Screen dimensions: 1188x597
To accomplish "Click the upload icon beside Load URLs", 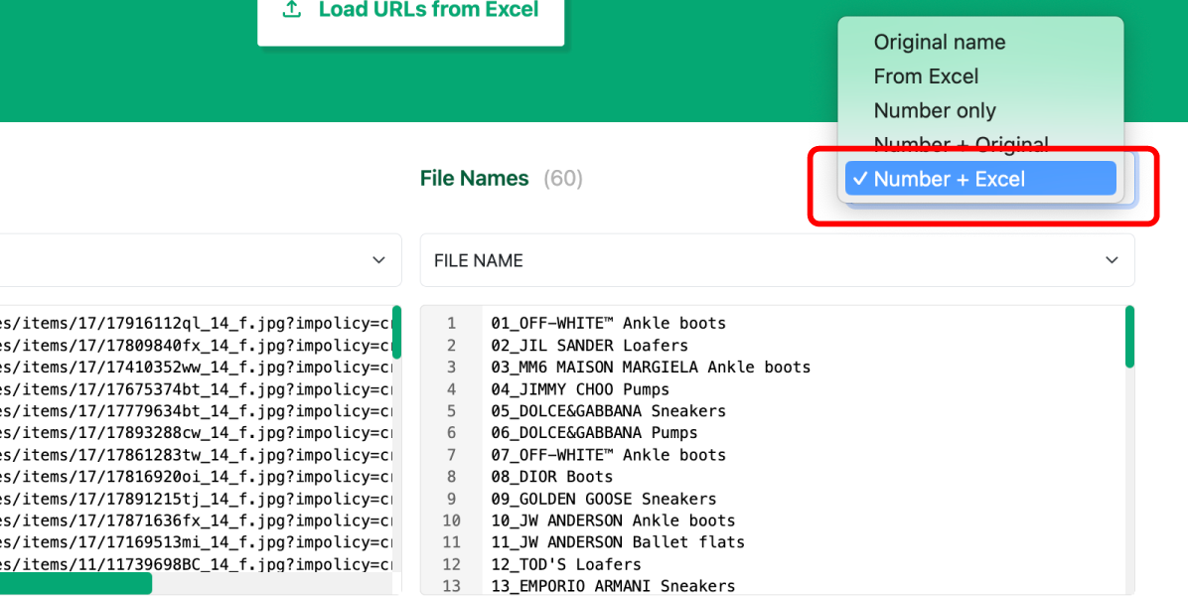I will tap(292, 10).
